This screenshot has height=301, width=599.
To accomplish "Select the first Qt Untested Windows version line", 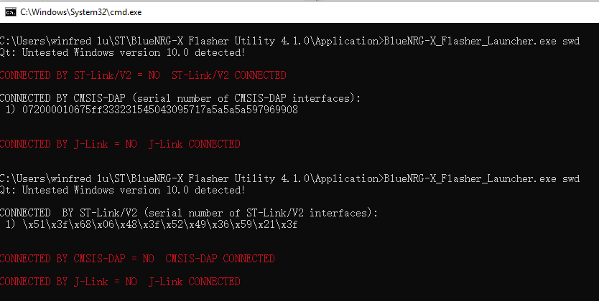I will 122,52.
